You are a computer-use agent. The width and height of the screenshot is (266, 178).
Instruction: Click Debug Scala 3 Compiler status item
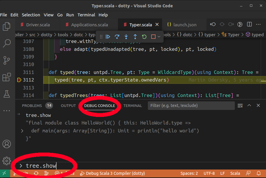[x=112, y=173]
